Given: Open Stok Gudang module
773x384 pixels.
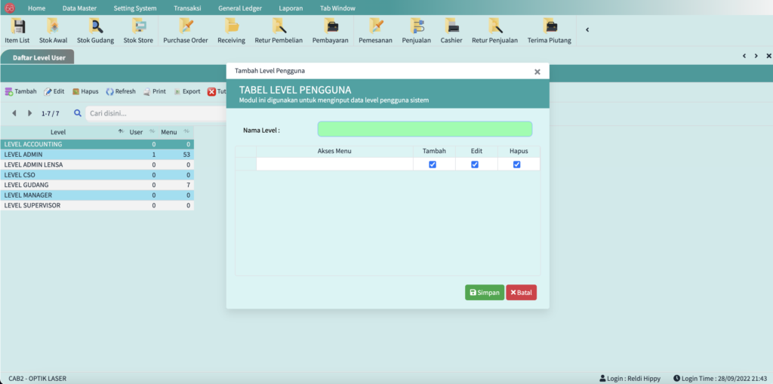Looking at the screenshot, I should click(x=95, y=31).
